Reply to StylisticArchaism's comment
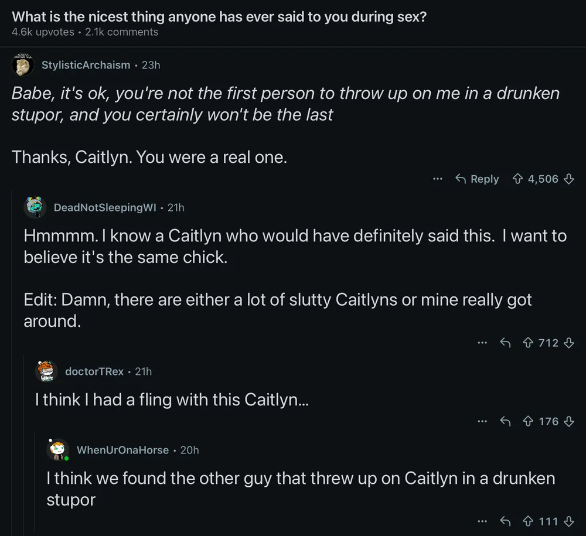The height and width of the screenshot is (536, 586). [477, 179]
